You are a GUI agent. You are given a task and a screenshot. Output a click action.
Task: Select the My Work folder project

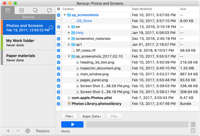[28, 43]
